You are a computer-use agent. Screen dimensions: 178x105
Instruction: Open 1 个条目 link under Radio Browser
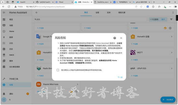[40, 76]
